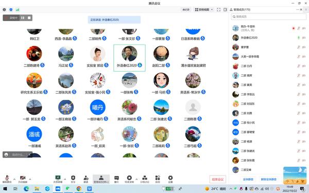Click the red end meeting button

tap(218, 179)
